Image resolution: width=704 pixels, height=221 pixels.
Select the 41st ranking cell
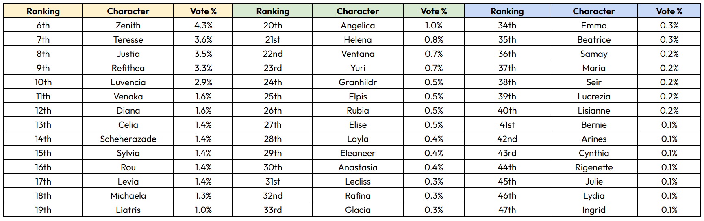tap(507, 124)
